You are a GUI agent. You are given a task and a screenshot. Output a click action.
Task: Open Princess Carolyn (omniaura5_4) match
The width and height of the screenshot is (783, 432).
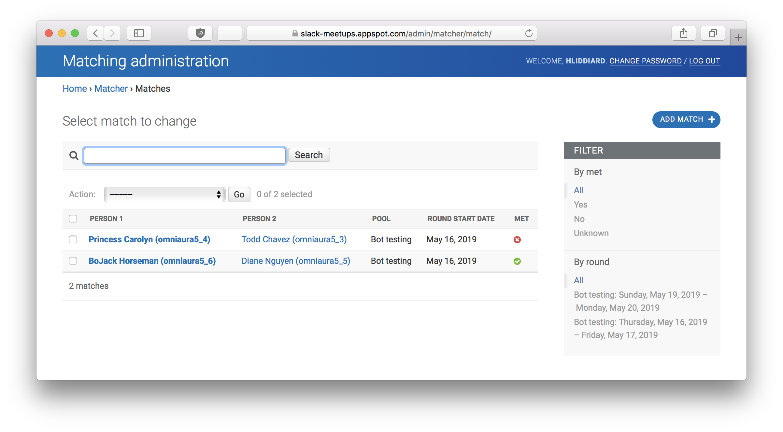[x=149, y=239]
